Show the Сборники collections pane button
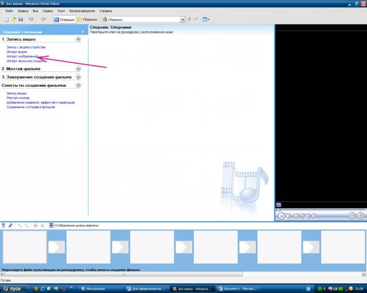Screen dimensions: 367x293 tap(87, 20)
